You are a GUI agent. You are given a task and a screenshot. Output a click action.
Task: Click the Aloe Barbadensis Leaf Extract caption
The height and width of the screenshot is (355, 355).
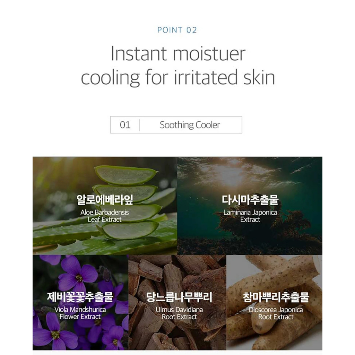(105, 216)
